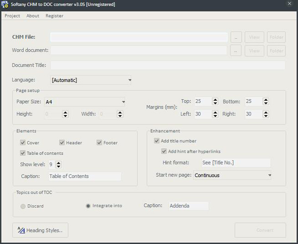
Task: Click View button for CHM file
Action: coord(254,37)
